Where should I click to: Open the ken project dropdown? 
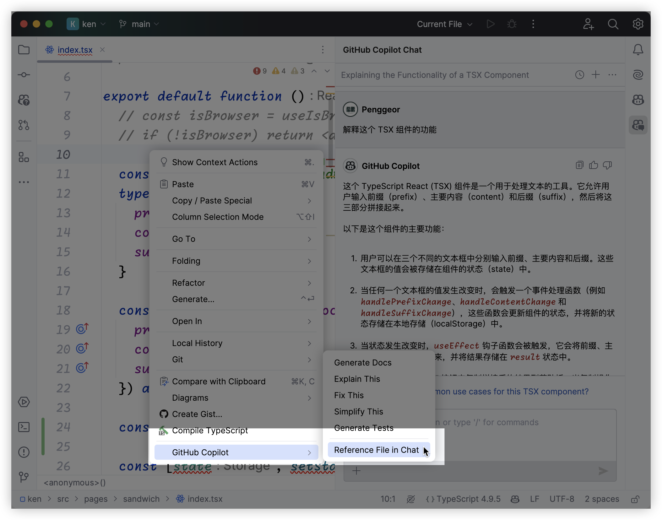(86, 24)
